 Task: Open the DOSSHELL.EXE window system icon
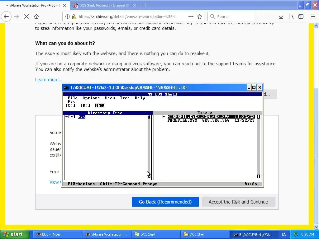tap(66, 87)
